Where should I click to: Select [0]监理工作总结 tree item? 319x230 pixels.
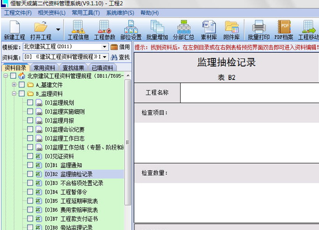tap(84, 147)
